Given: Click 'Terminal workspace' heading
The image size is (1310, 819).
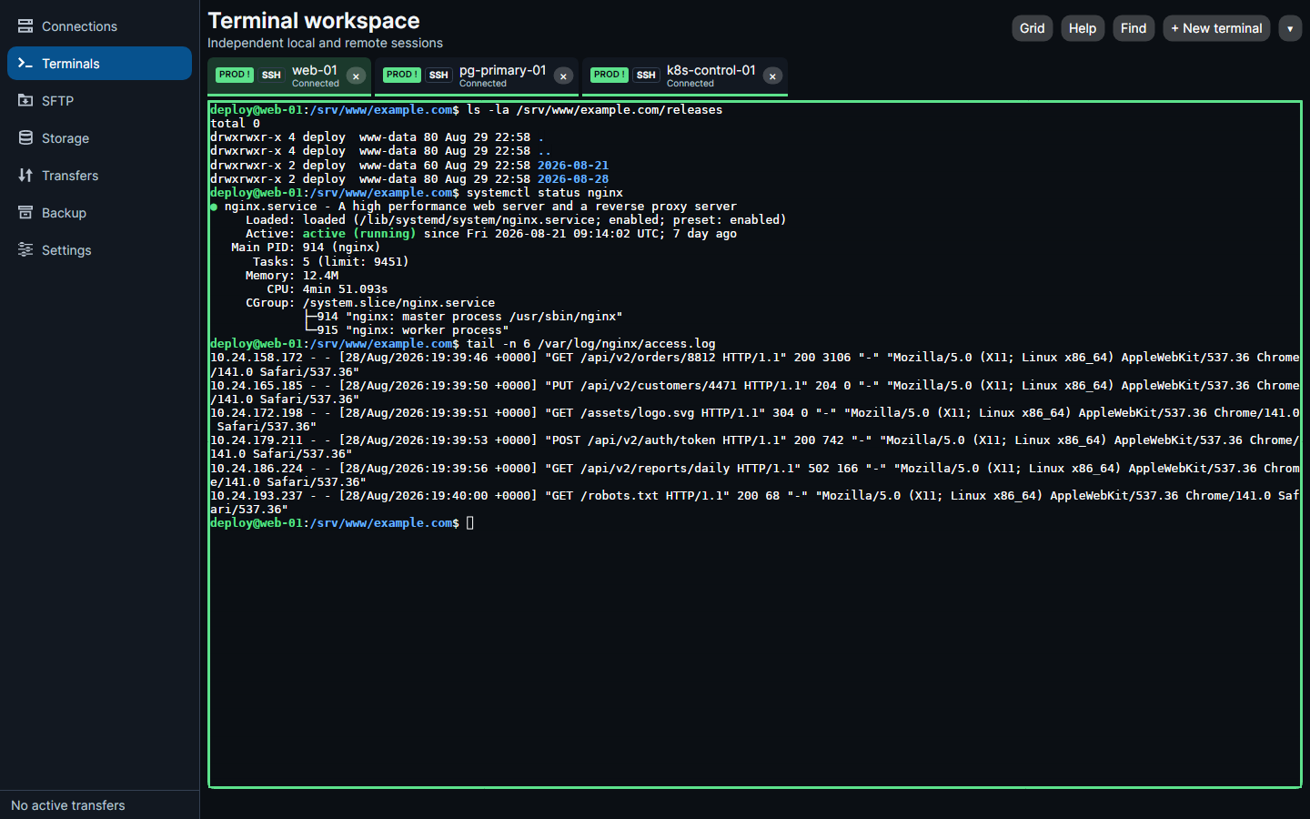Looking at the screenshot, I should pyautogui.click(x=314, y=21).
